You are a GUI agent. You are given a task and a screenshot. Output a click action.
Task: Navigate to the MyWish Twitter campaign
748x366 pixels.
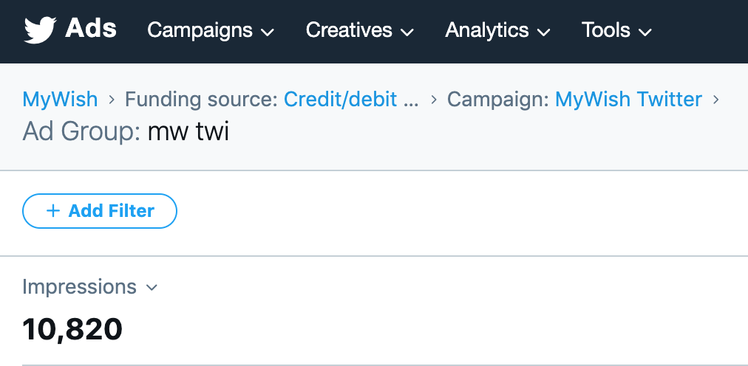(628, 99)
